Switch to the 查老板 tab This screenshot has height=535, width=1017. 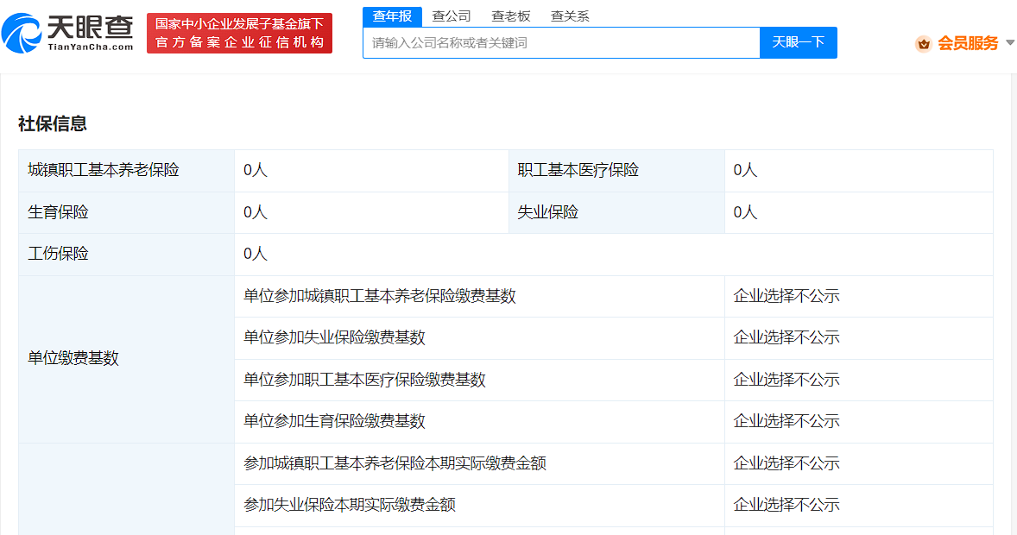coord(511,16)
